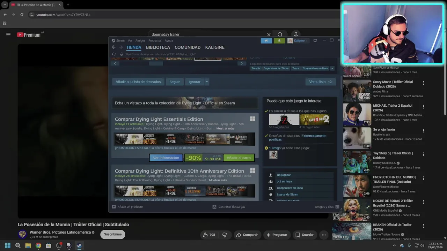Start YouTube voice search microphone

296,35
